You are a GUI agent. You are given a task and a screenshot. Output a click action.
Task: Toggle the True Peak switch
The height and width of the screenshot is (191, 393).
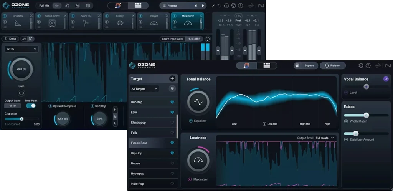click(x=31, y=105)
